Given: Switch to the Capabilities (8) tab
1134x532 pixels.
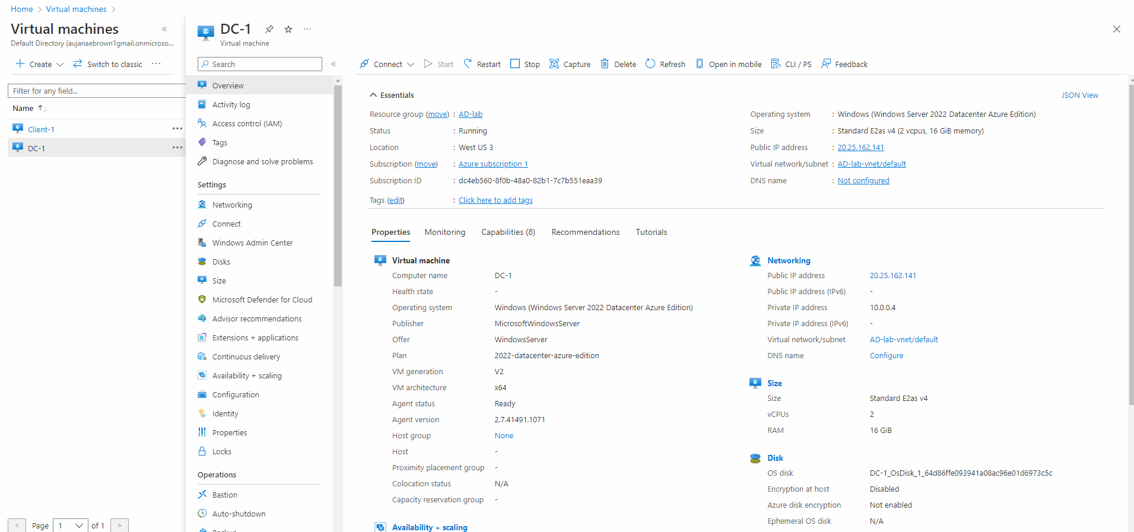Looking at the screenshot, I should click(x=508, y=232).
